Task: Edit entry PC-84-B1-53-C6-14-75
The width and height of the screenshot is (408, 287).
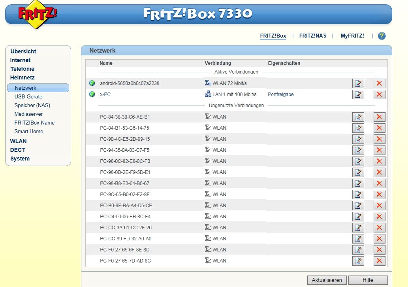Action: [358, 128]
